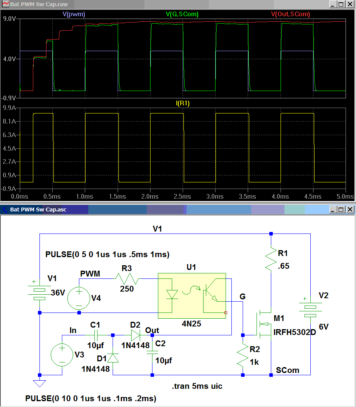Click the SCom net label
This screenshot has width=356, height=407.
tap(288, 370)
